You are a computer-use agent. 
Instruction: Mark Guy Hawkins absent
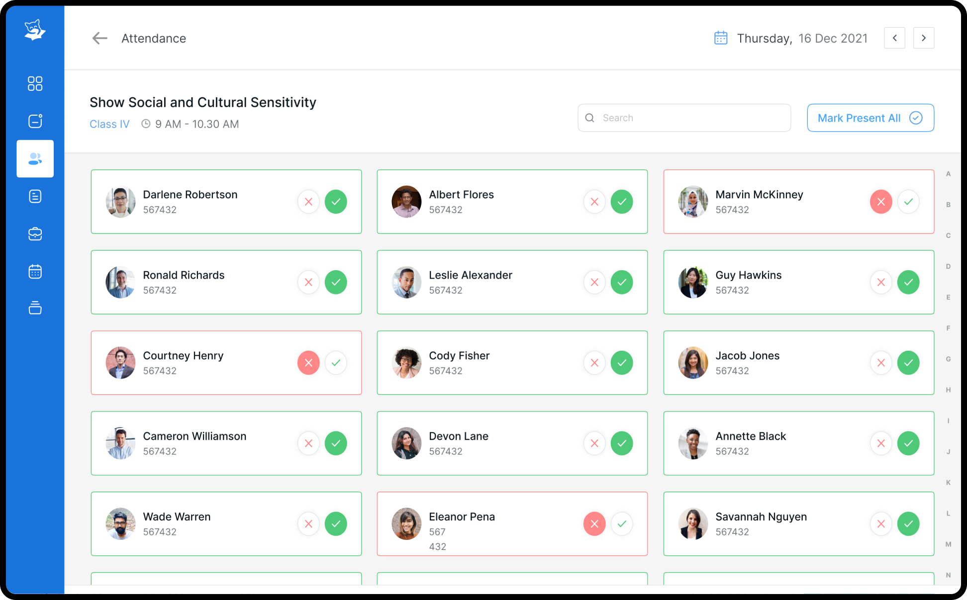coord(881,282)
